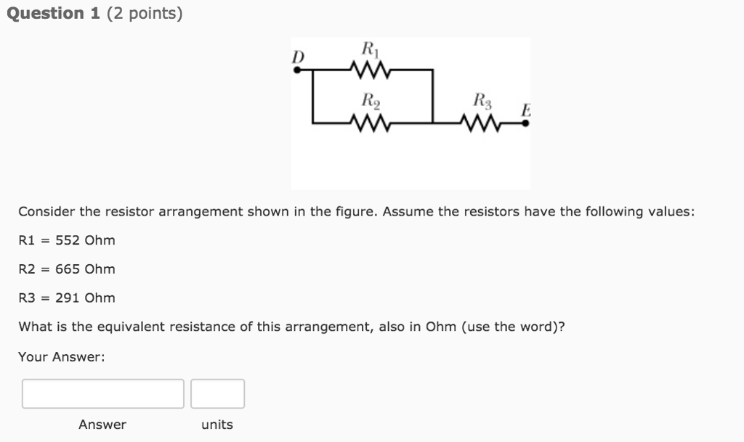This screenshot has height=442, width=744.
Task: Click the text R2 = 665 Ohm
Action: [x=66, y=269]
